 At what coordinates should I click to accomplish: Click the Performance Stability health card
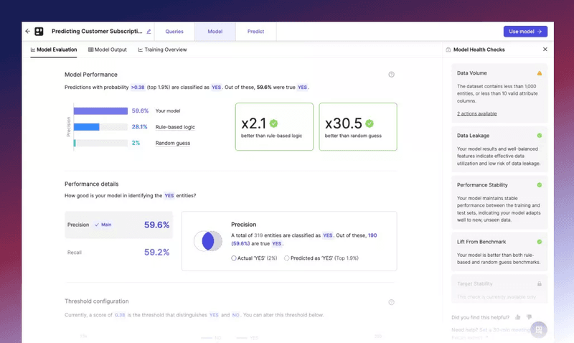click(499, 202)
